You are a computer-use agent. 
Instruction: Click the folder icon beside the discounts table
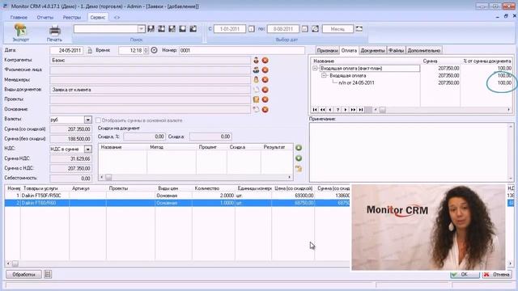click(x=299, y=169)
